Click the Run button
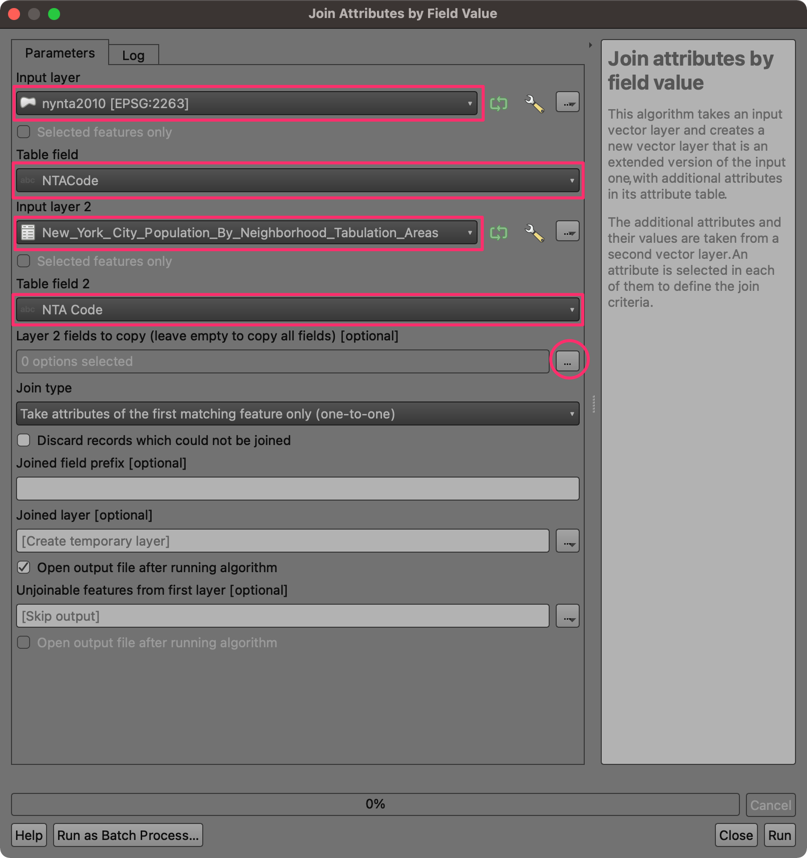 [x=779, y=835]
